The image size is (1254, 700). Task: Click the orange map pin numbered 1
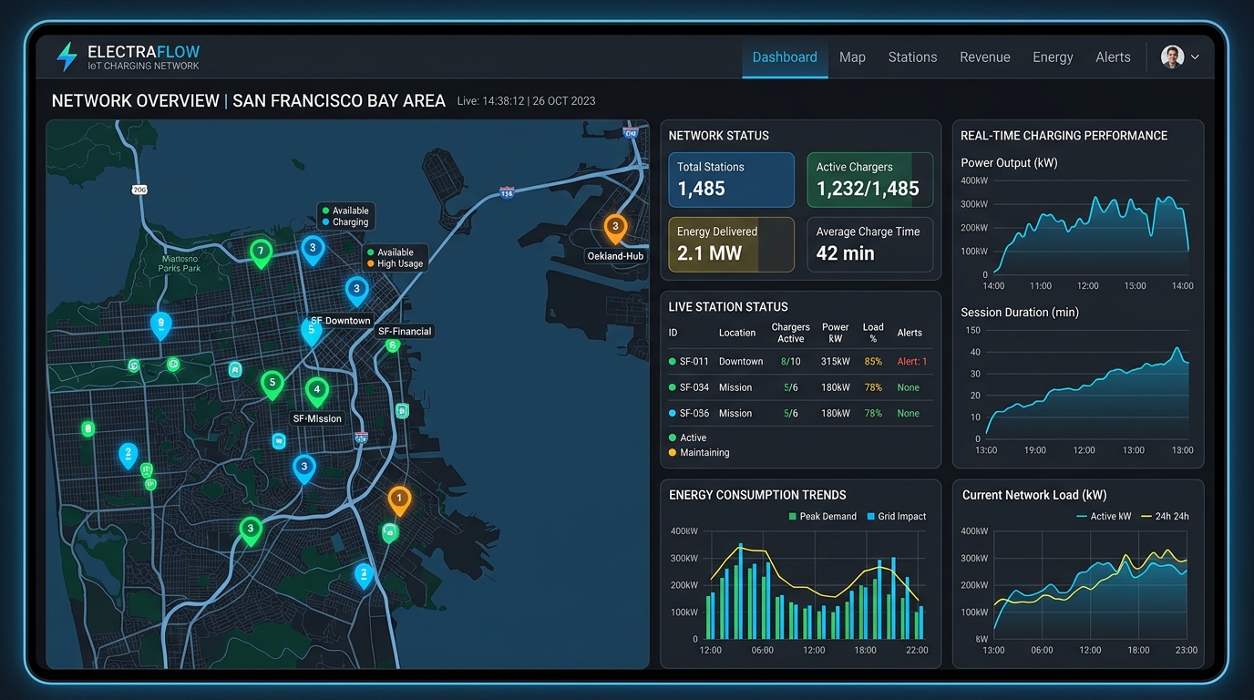[x=399, y=500]
